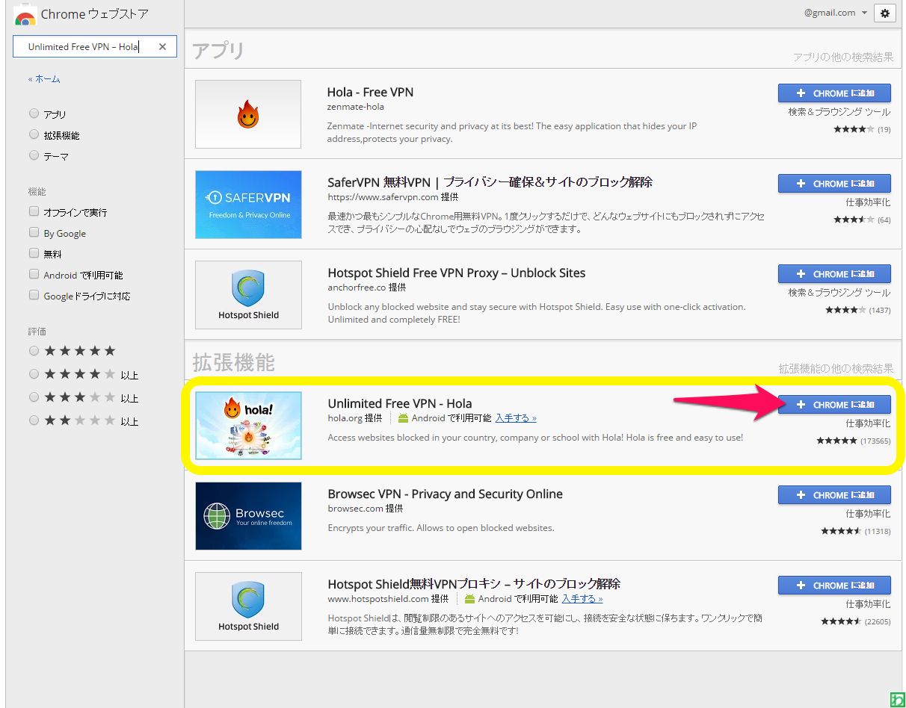Image resolution: width=906 pixels, height=708 pixels.
Task: Check the Android で利用可能 filter
Action: point(34,274)
